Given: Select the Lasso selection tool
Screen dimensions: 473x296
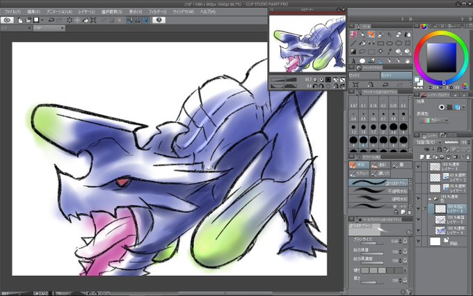Looking at the screenshot, I should 362,52.
